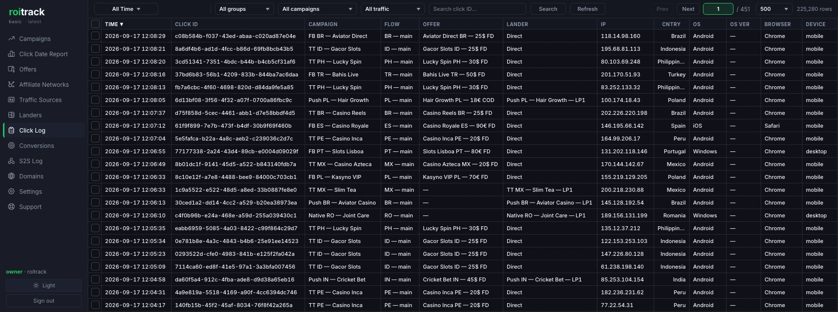Open the Offers page

click(x=43, y=69)
